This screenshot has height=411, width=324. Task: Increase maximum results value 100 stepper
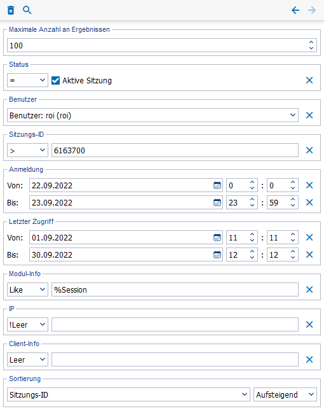(311, 42)
